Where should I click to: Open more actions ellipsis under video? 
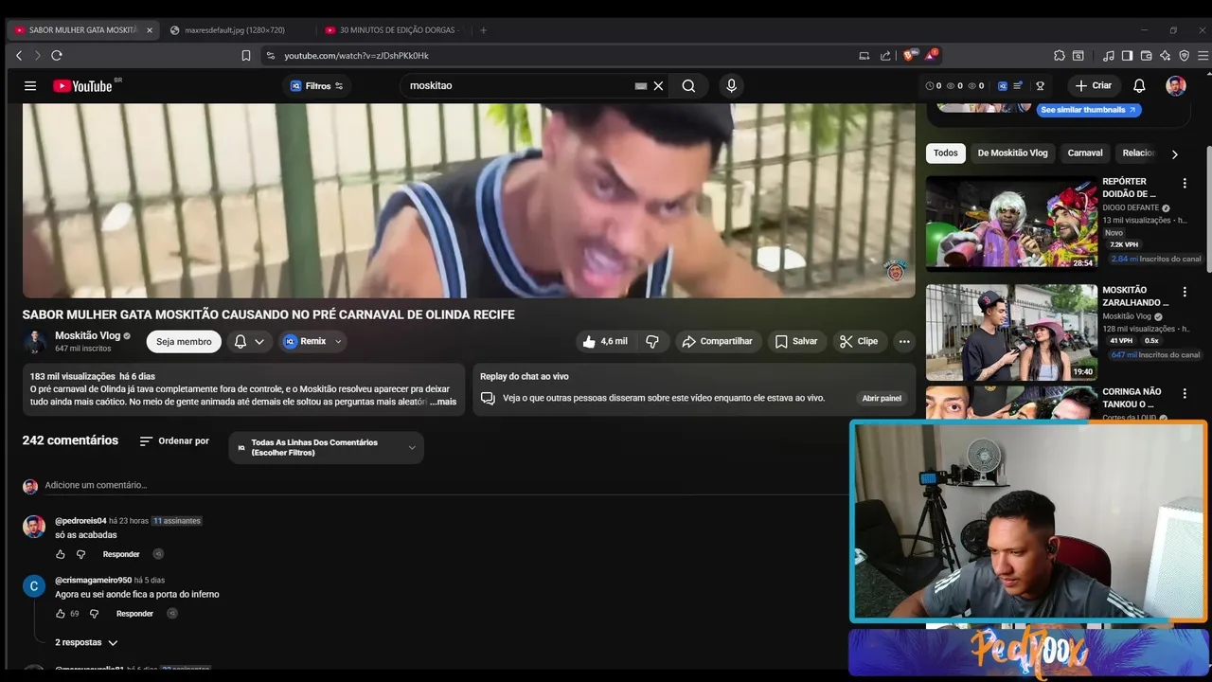pos(904,341)
